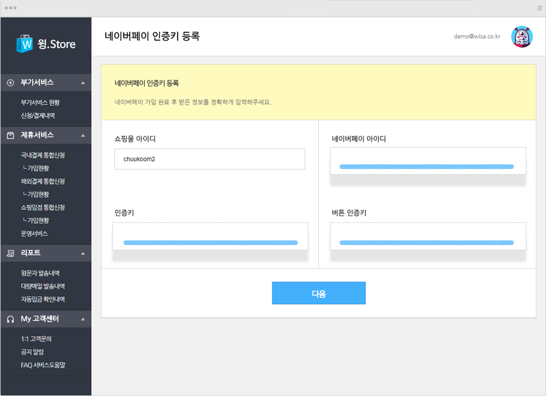546x396 pixels.
Task: Open FAQ 서비스도움말 page
Action: tap(43, 365)
